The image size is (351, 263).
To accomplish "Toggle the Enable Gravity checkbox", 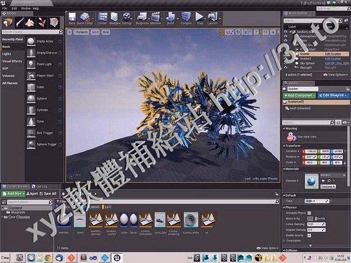I will pos(309,235).
